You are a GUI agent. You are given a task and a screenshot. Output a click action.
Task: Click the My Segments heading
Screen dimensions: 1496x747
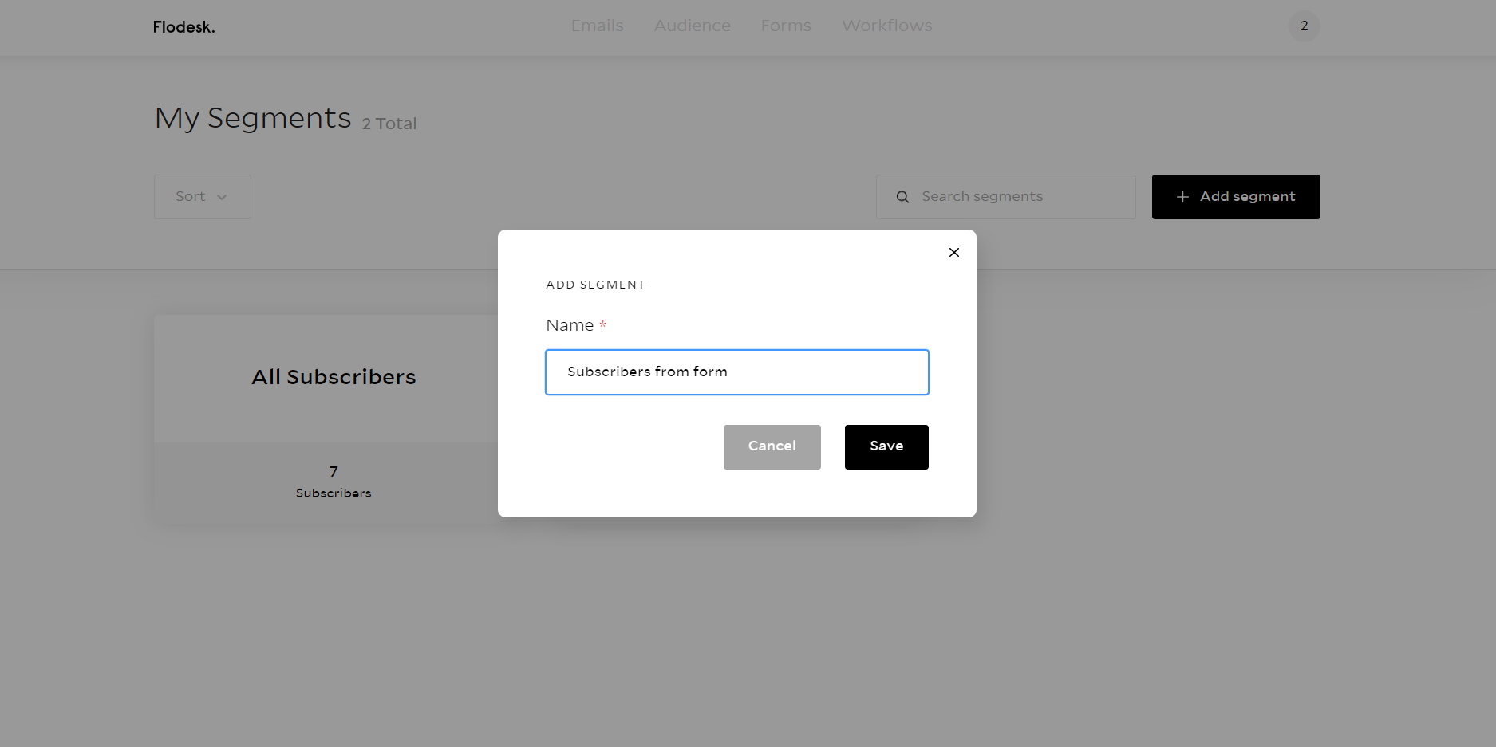(x=253, y=118)
